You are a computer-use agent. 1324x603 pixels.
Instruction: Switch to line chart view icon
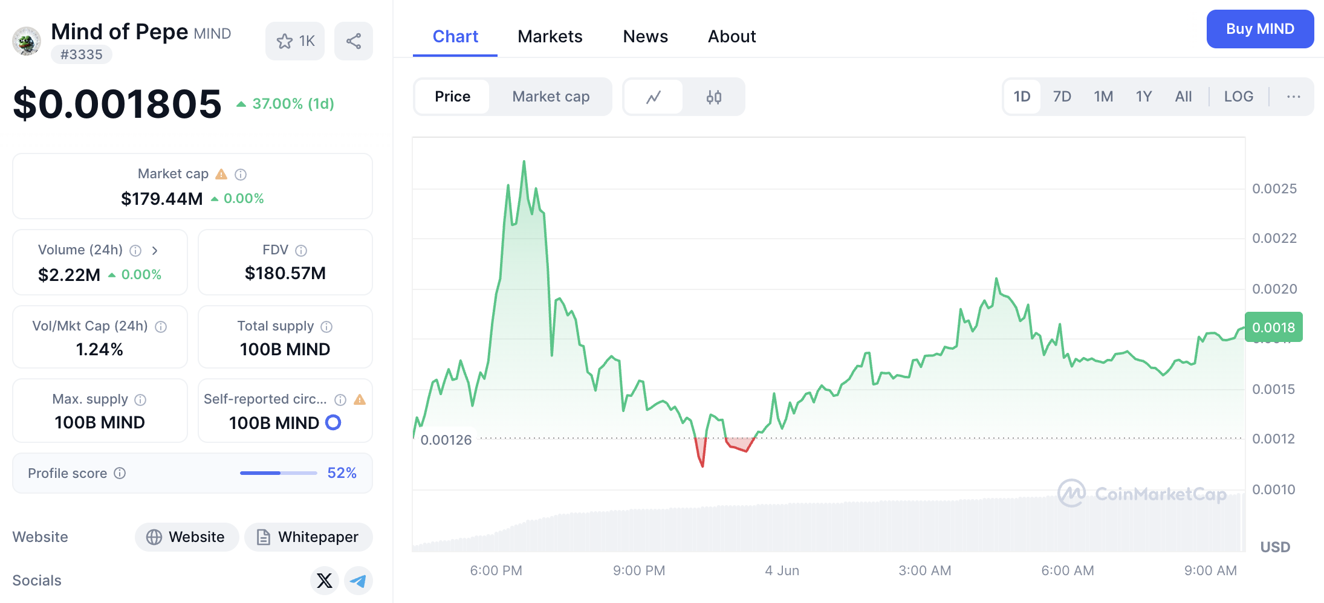[654, 97]
